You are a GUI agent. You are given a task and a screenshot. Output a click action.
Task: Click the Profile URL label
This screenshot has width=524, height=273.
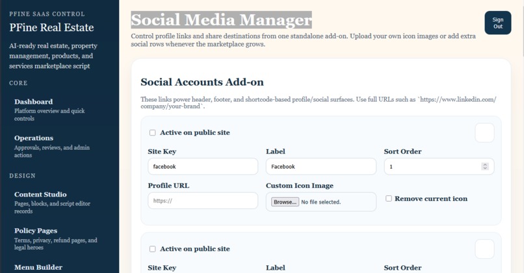(x=168, y=185)
